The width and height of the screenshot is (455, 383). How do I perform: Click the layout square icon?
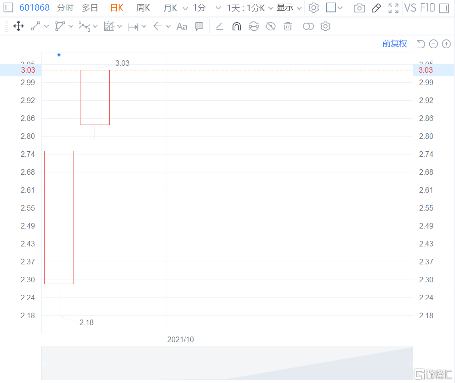tap(331, 7)
